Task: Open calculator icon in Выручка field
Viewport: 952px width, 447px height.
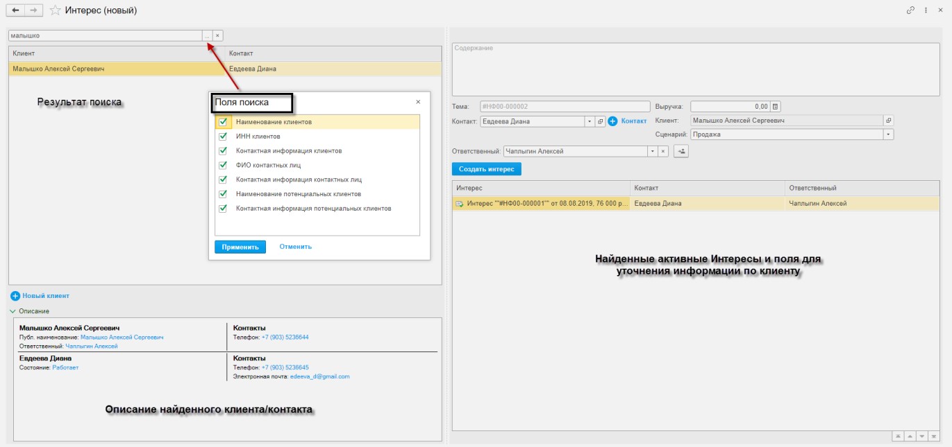Action: coord(776,107)
